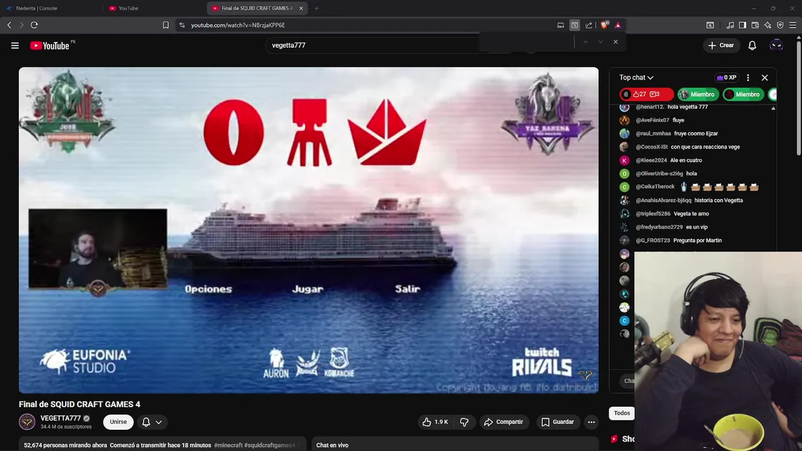The height and width of the screenshot is (451, 802).
Task: Click Salir in the video game menu
Action: click(407, 289)
